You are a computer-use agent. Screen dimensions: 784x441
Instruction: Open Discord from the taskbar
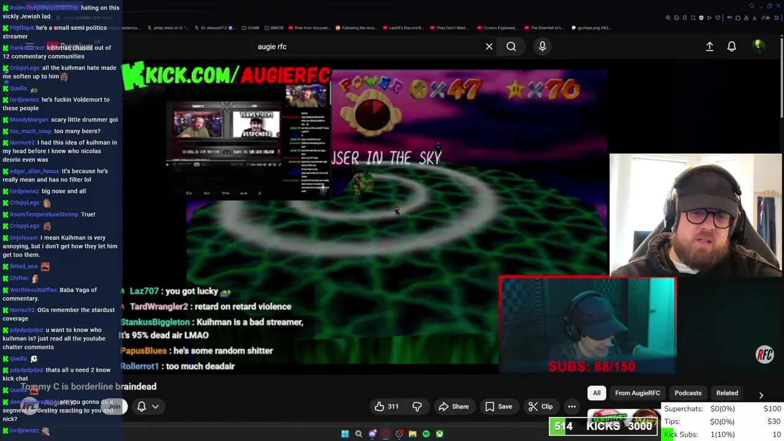coord(372,434)
